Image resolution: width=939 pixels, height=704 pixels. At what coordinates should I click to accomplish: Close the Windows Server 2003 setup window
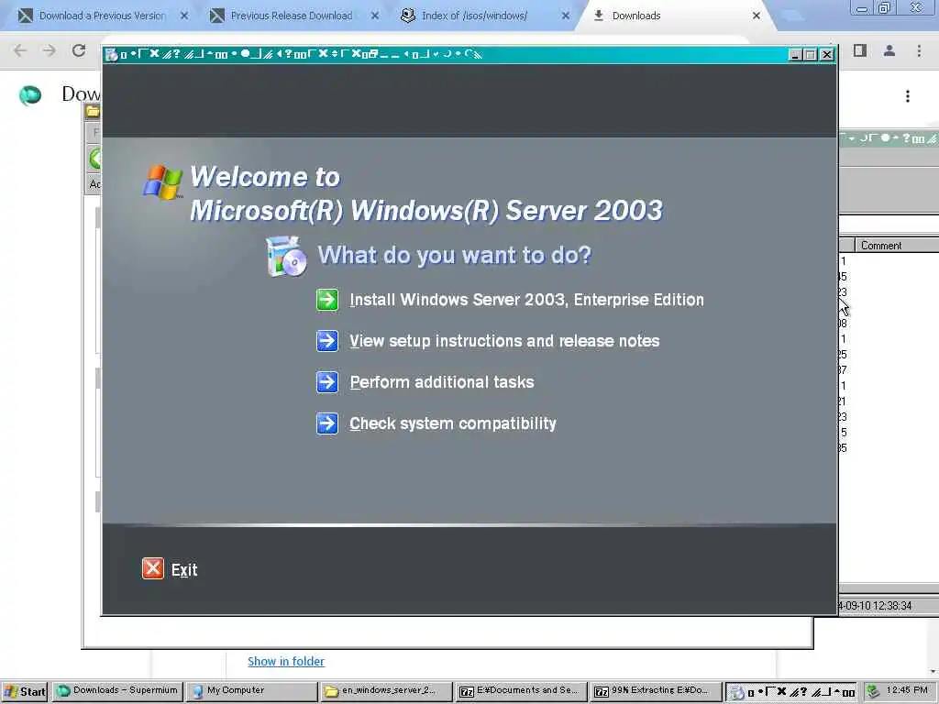827,54
